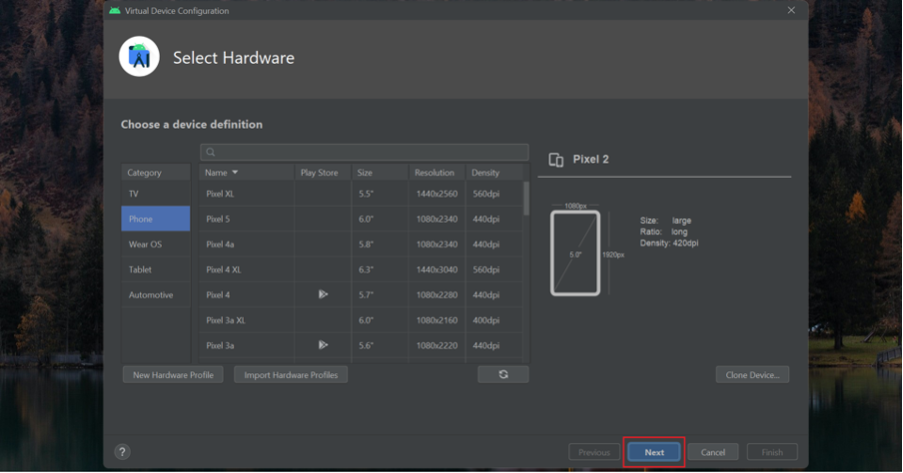Click the Clone Device button
Screen dimensions: 903x473
pos(752,374)
